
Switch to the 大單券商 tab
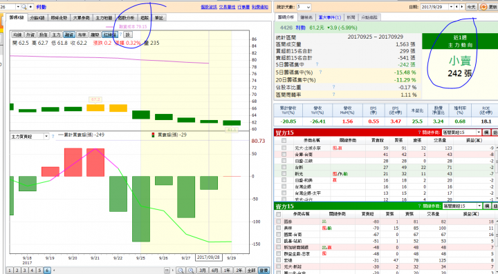[x=82, y=18]
